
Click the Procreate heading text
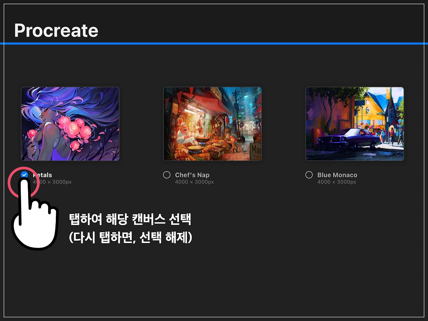click(x=56, y=30)
